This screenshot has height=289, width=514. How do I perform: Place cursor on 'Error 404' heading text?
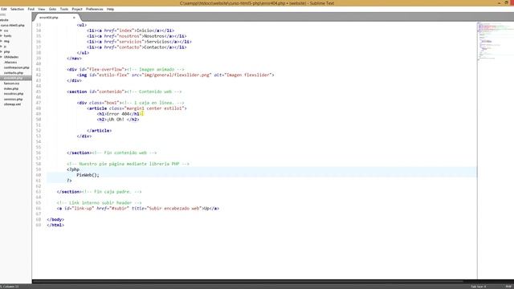[118, 114]
